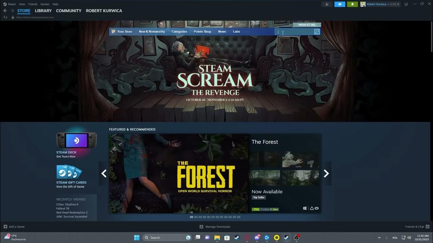The image size is (433, 243).
Task: Switch to the LIBRARY tab
Action: click(43, 10)
